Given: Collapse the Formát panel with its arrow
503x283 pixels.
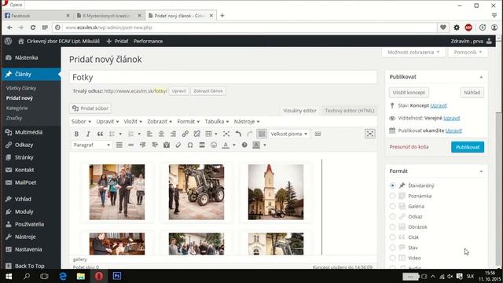Looking at the screenshot, I should coord(481,171).
